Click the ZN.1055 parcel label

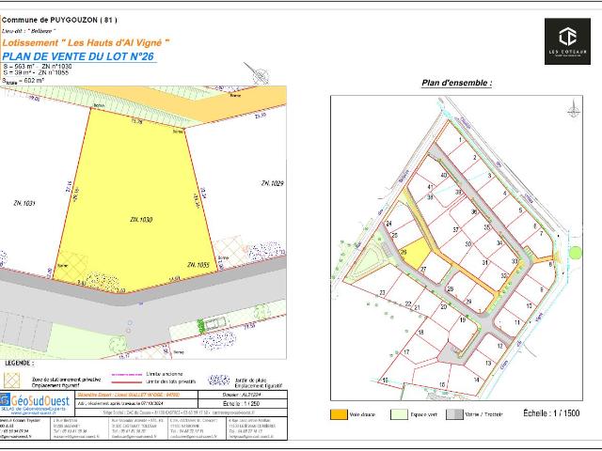198,265
